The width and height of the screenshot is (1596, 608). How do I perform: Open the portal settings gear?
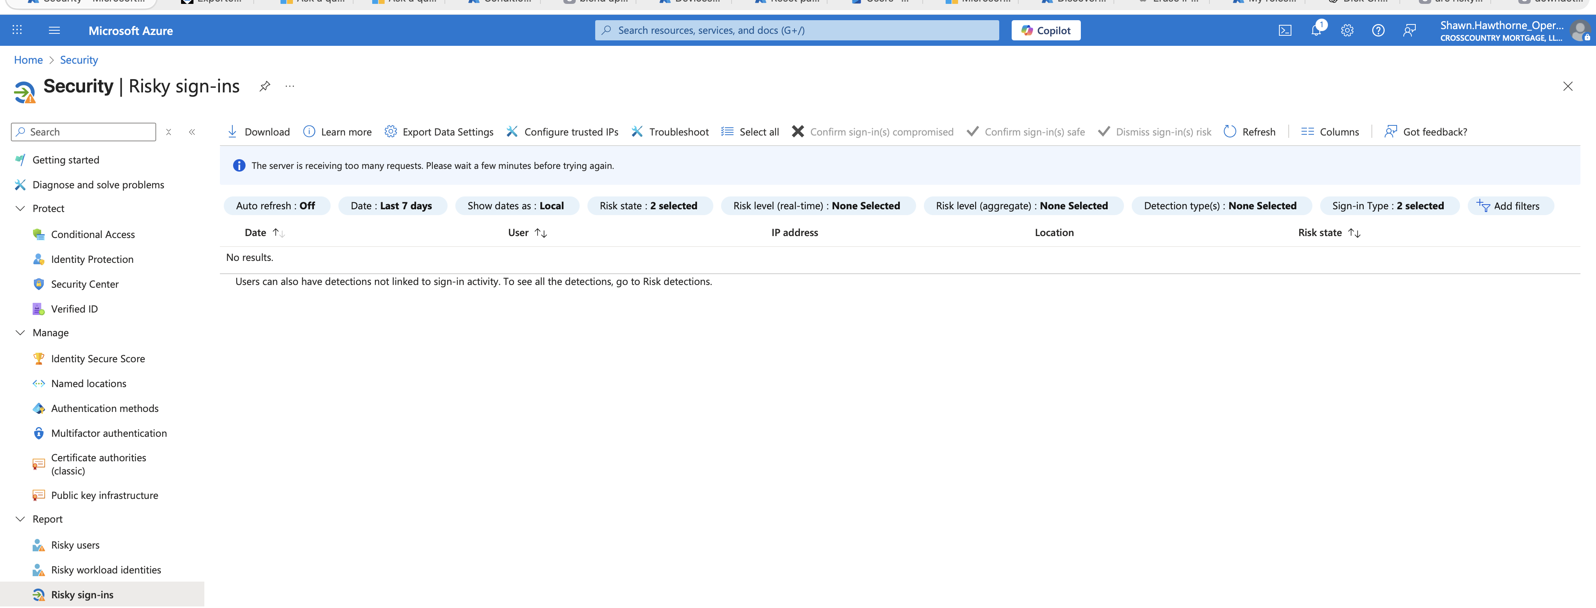1347,30
